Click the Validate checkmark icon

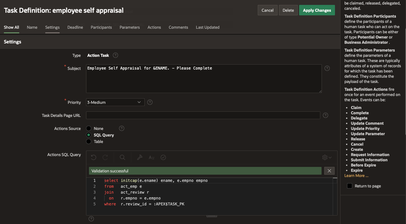pyautogui.click(x=163, y=157)
